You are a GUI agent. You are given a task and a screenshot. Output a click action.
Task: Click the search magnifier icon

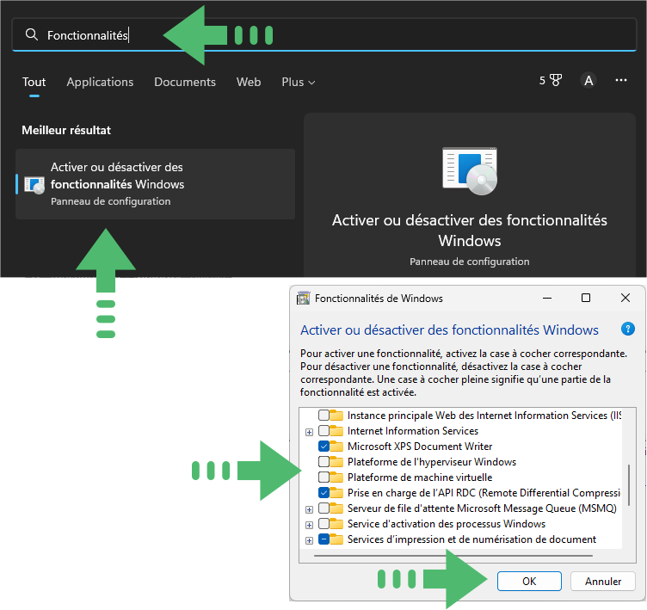click(x=31, y=34)
